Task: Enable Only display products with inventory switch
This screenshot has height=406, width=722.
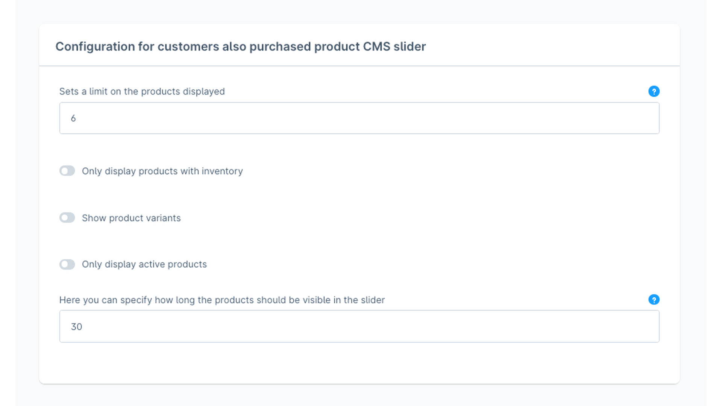Action: point(67,171)
